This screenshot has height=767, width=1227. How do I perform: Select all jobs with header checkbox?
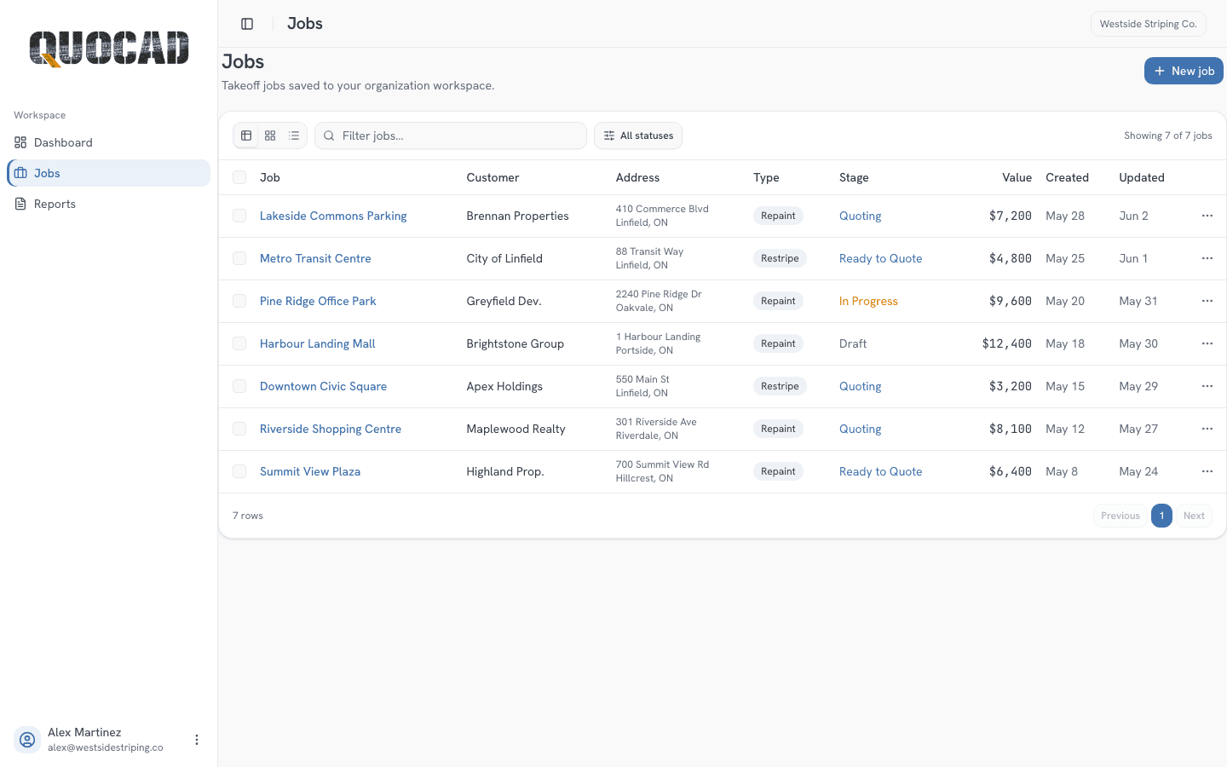pos(239,177)
